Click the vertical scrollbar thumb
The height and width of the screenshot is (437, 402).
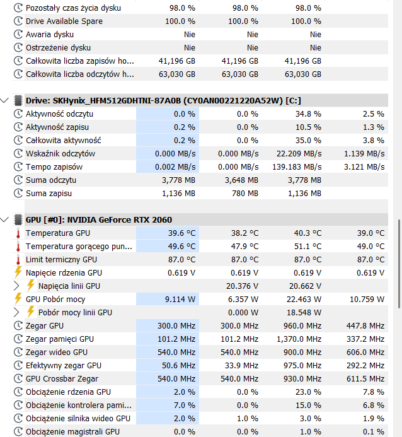coord(399,264)
